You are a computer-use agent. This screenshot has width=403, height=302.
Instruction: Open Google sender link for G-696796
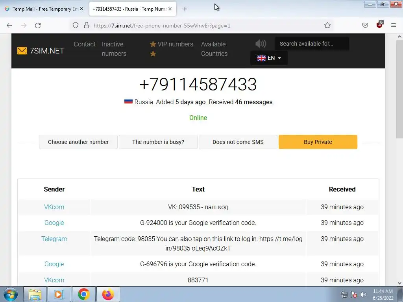tap(54, 264)
